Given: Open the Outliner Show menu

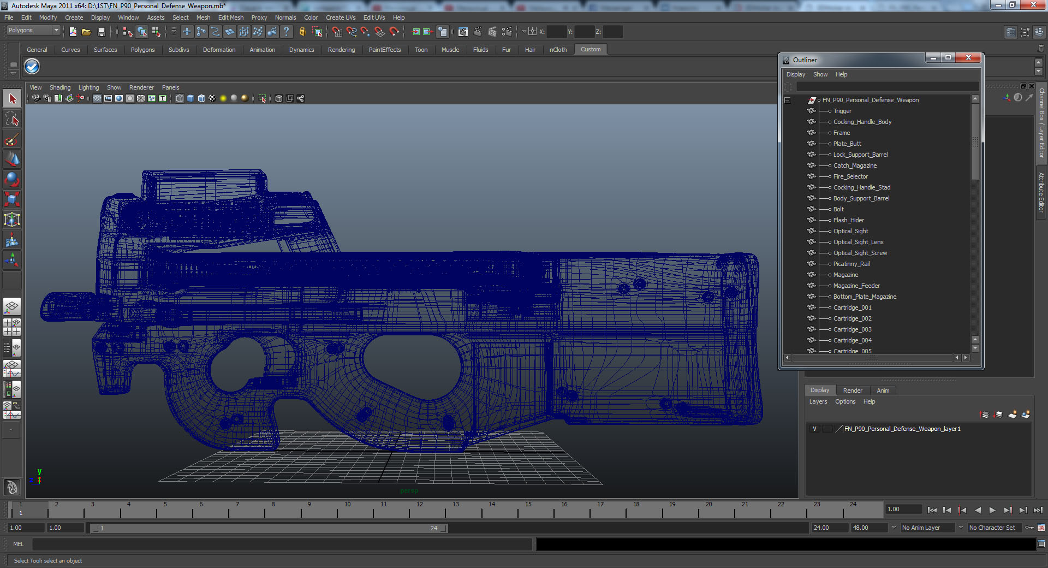Looking at the screenshot, I should click(820, 74).
